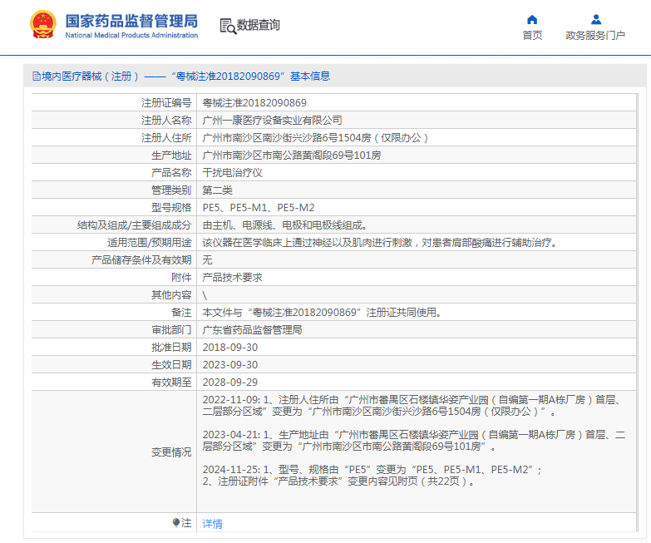Screen dimensions: 651x543
Task: Click management category 第二类
Action: [217, 190]
